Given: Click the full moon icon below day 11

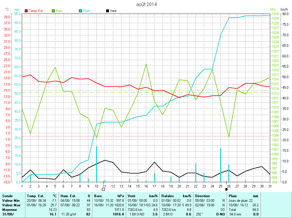Looking at the screenshot, I should 103,189.
